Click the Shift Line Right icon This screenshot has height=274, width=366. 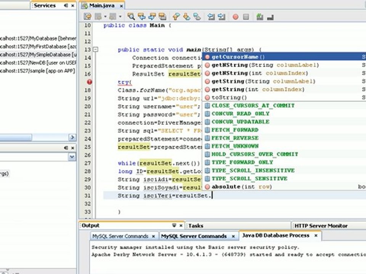coord(221,16)
